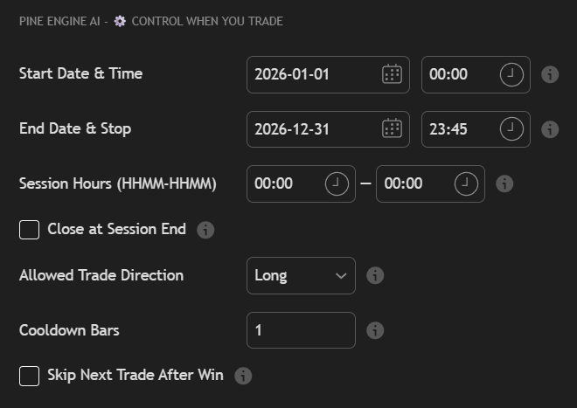Show info tooltip for Start Date & Time
Image resolution: width=577 pixels, height=408 pixels.
[x=550, y=74]
